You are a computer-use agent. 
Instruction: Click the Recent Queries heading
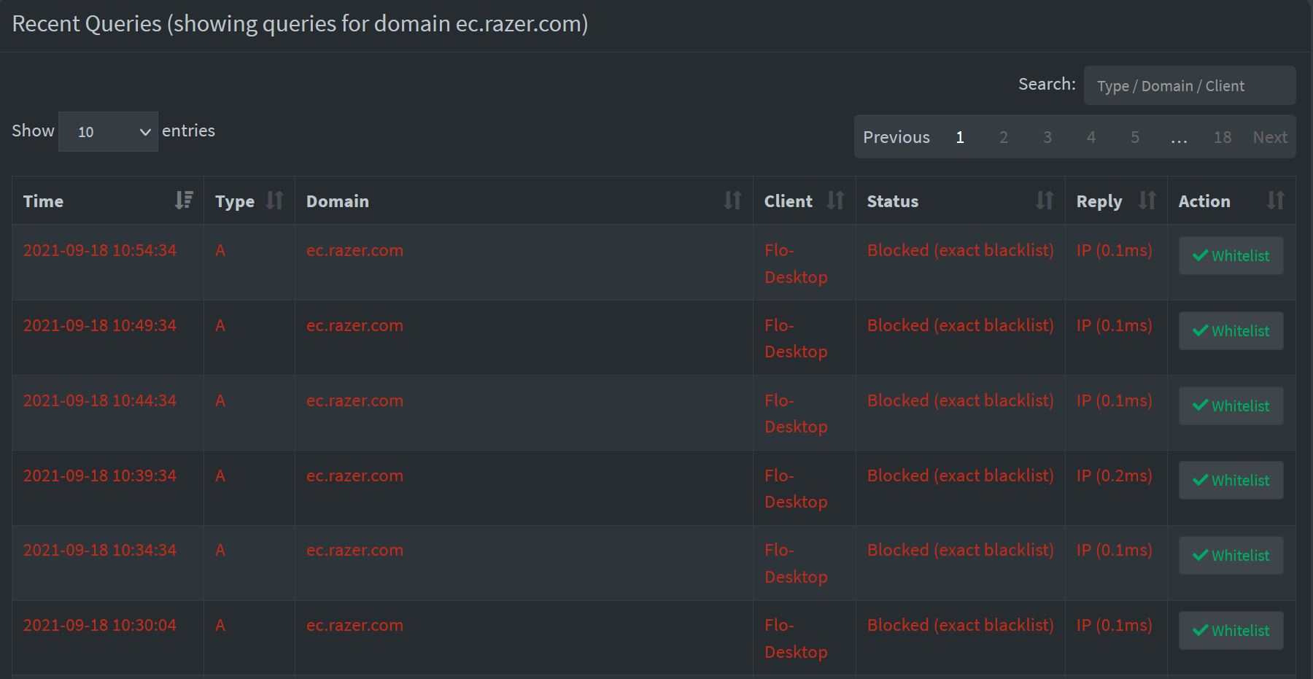point(300,24)
